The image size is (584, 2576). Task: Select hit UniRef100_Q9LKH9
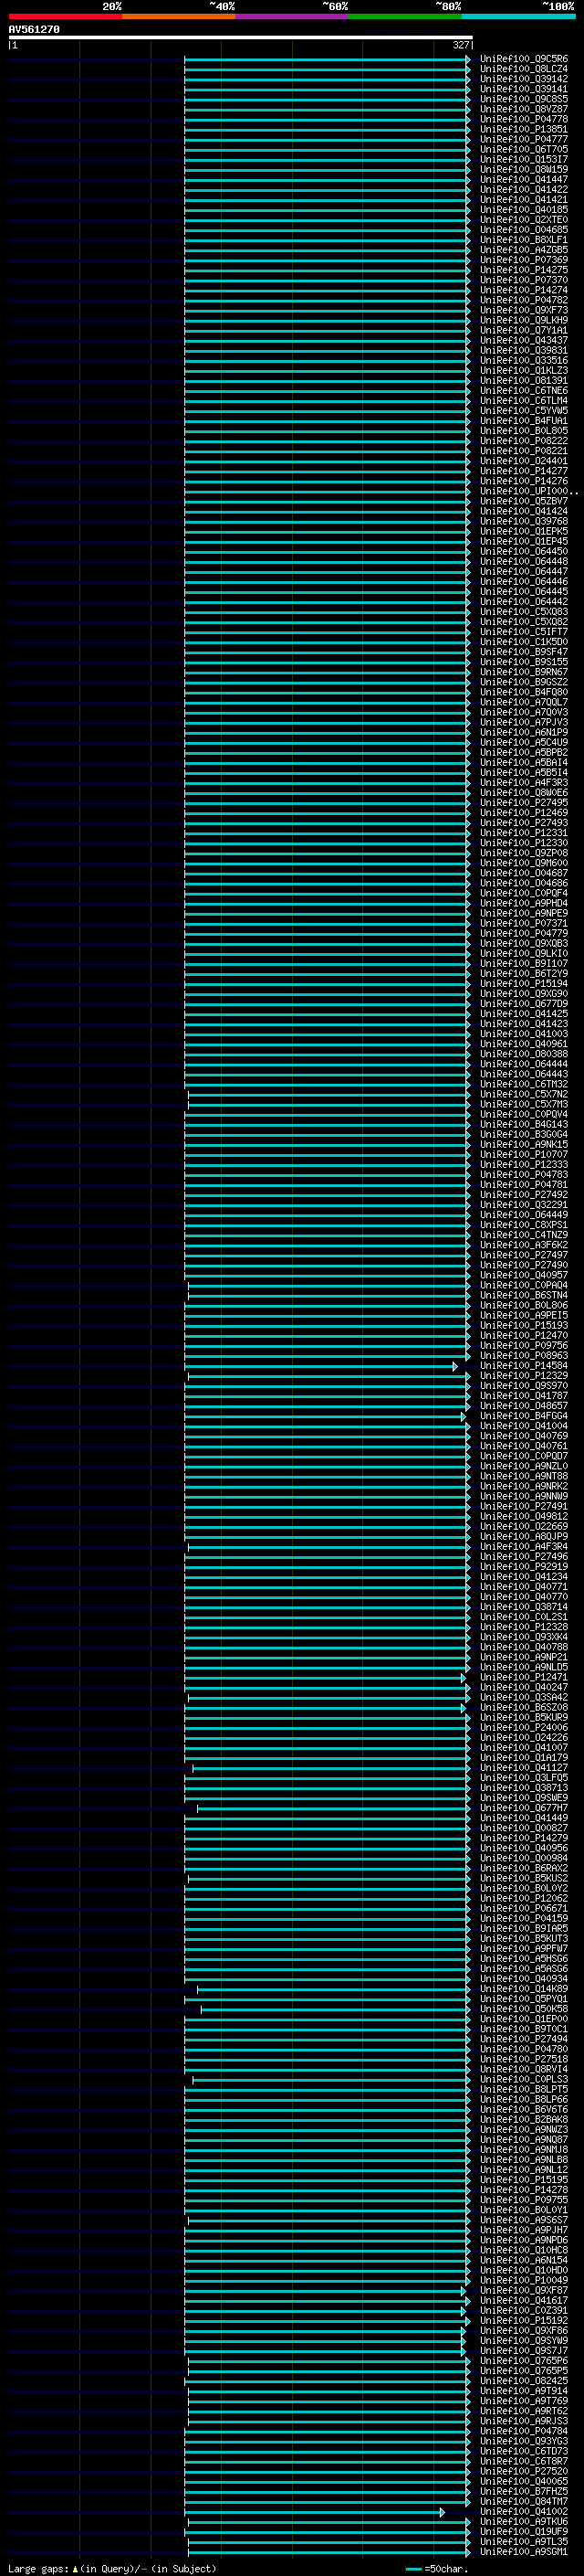point(523,320)
